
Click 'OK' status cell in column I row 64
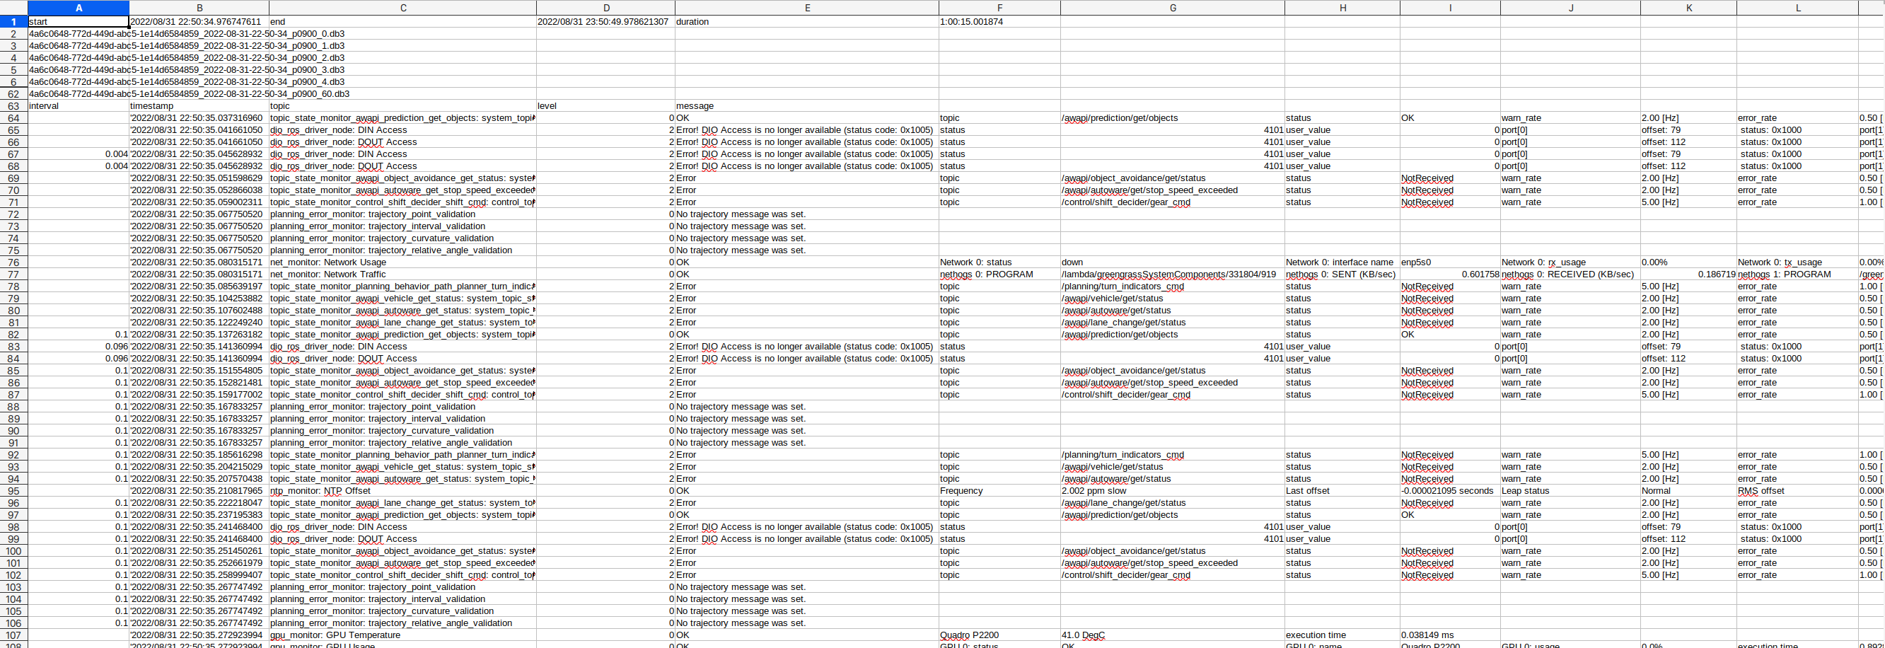(1450, 118)
